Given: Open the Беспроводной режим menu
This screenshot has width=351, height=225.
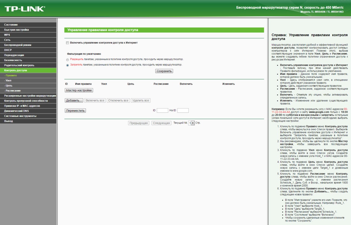Looking at the screenshot, I should (18, 45).
